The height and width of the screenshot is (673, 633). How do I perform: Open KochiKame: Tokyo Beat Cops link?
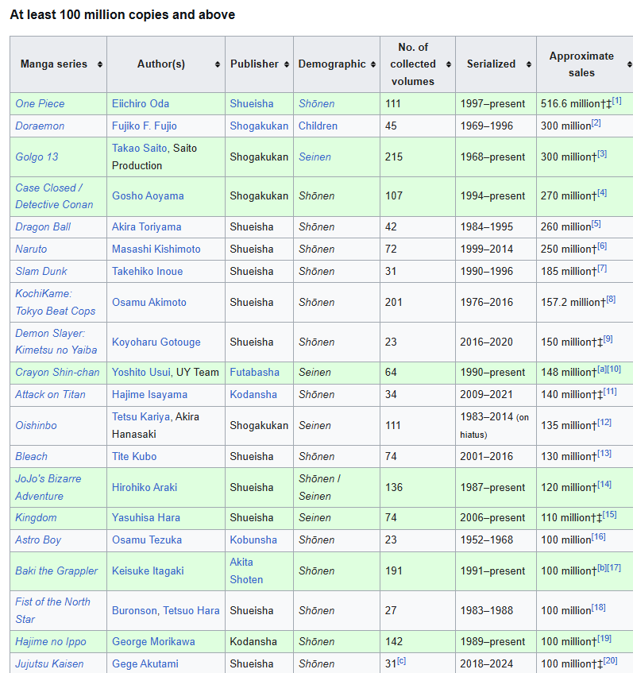(x=56, y=303)
